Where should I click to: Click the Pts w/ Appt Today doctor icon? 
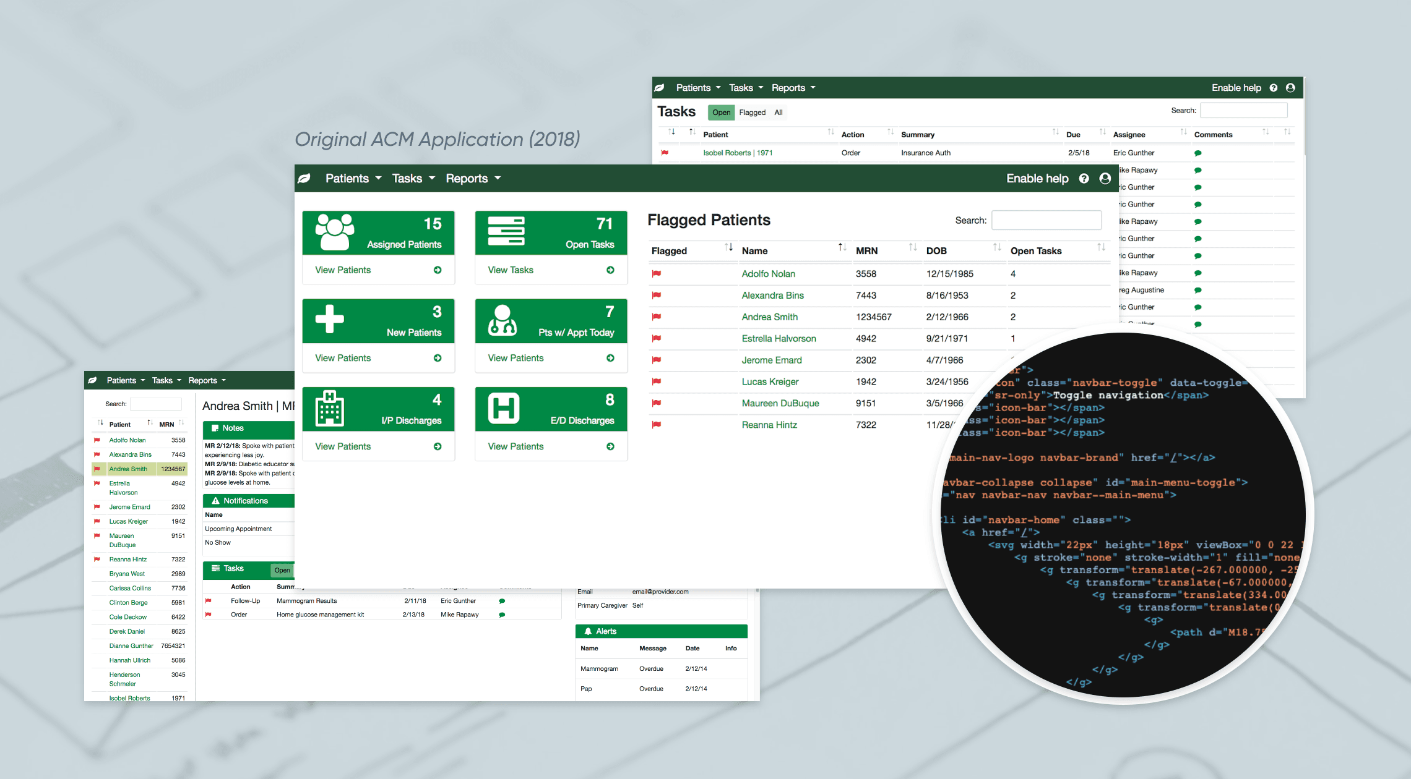[x=503, y=320]
